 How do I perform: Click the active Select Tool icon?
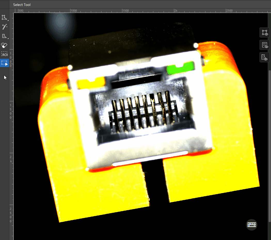pos(4,63)
